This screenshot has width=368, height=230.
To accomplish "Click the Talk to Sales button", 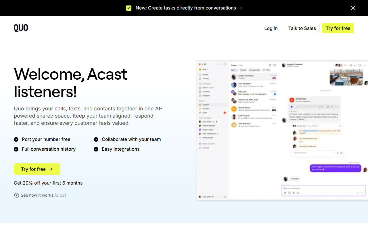I will (302, 28).
